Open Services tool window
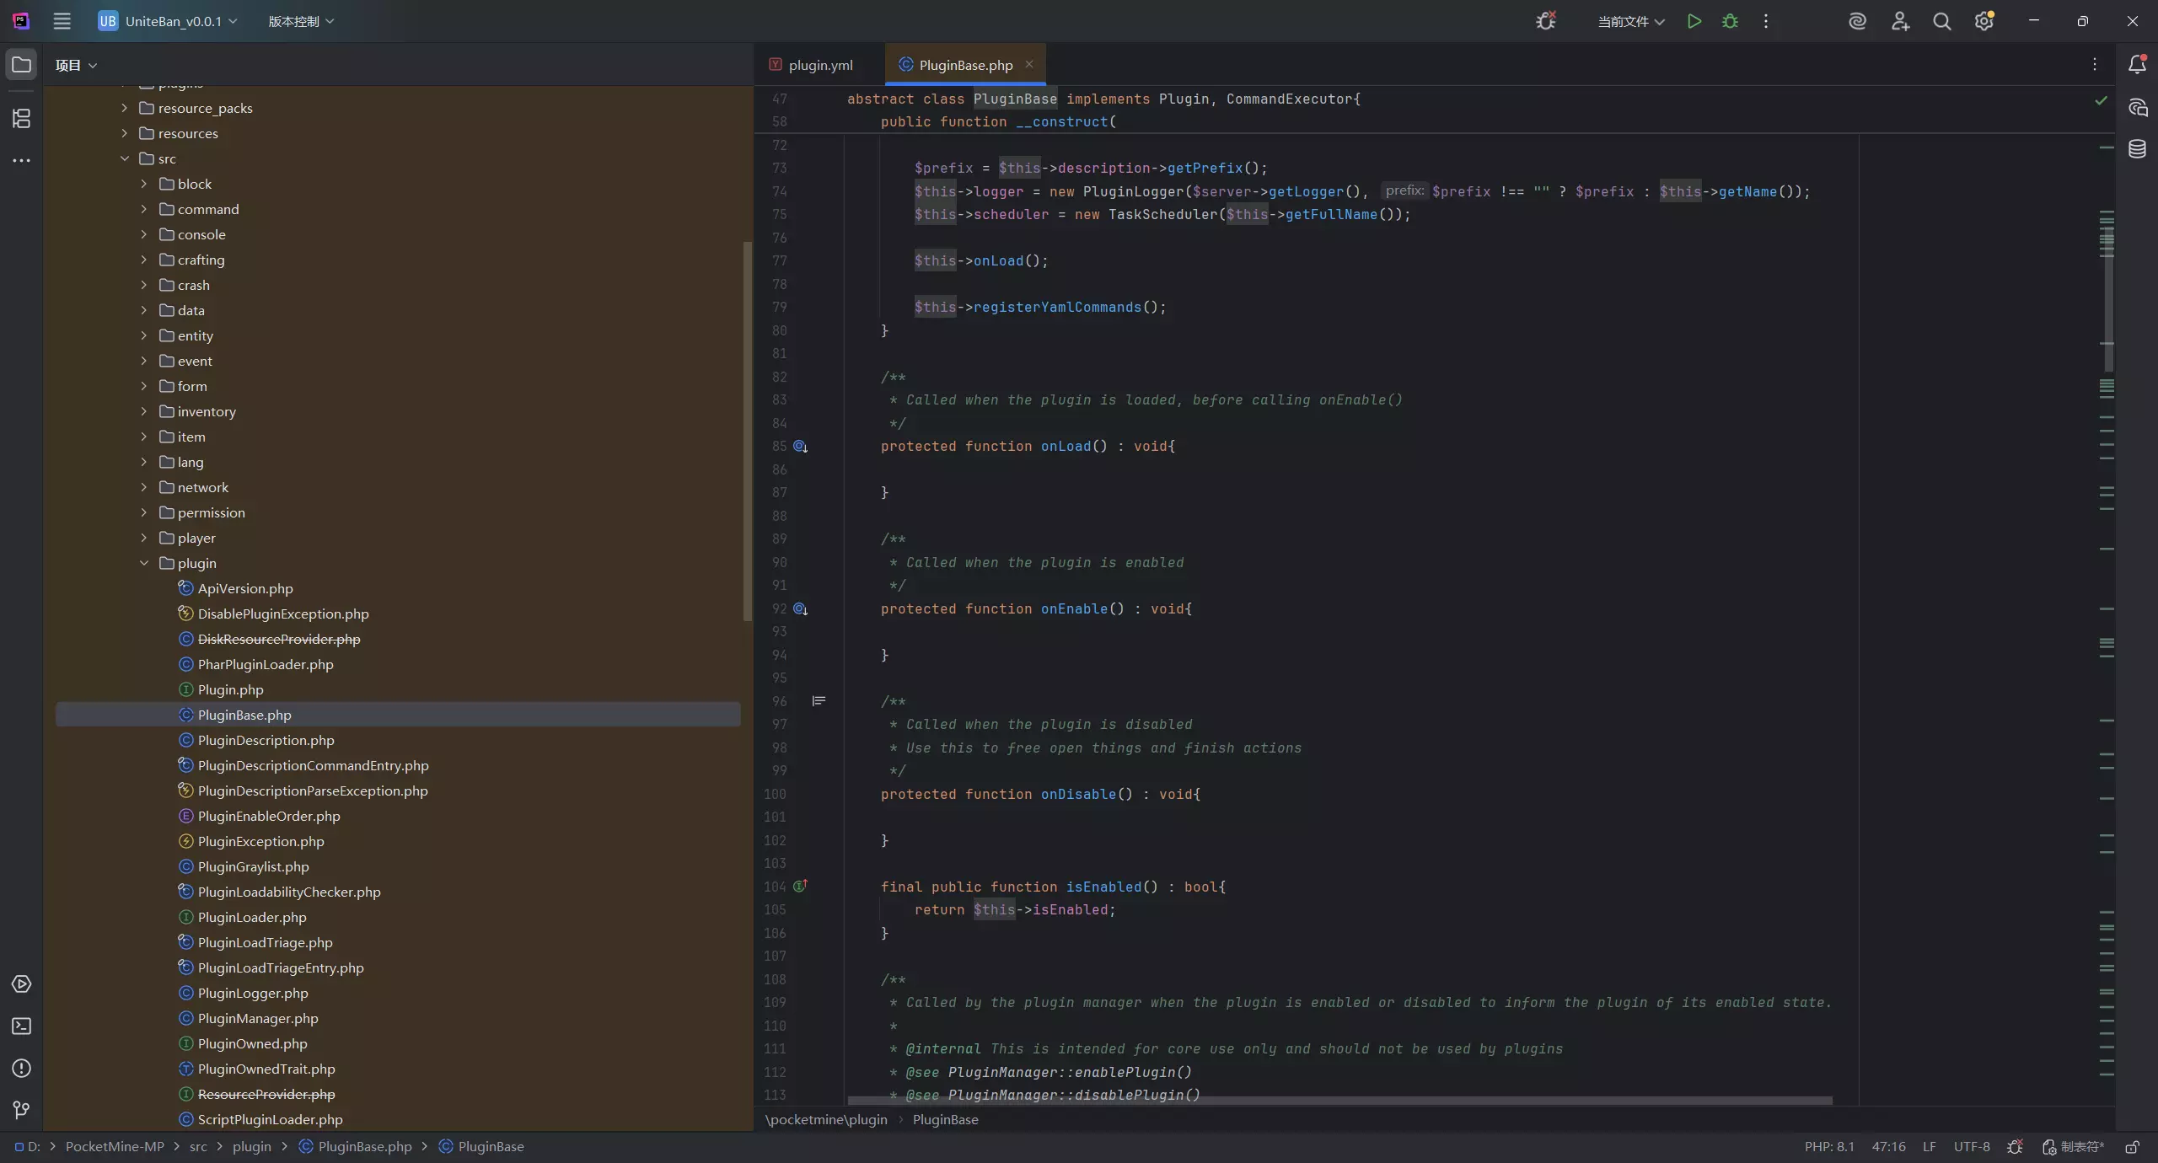Viewport: 2158px width, 1163px height. point(21,983)
